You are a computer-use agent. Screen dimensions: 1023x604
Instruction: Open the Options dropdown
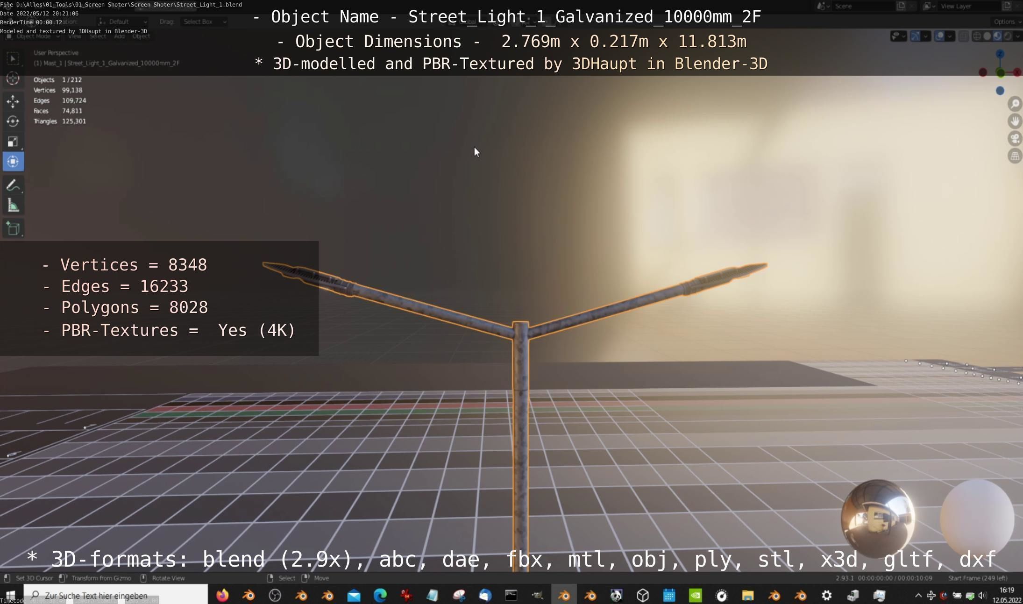coord(1006,21)
